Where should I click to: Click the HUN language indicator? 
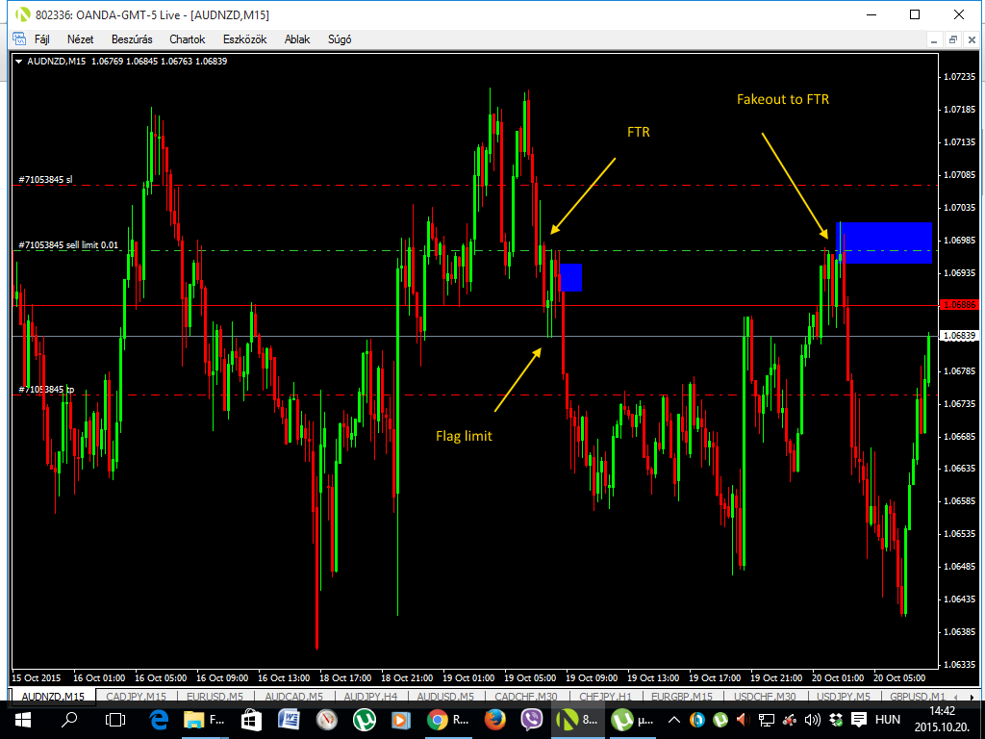click(x=887, y=719)
